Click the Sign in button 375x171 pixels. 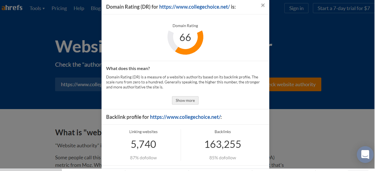[x=296, y=8]
